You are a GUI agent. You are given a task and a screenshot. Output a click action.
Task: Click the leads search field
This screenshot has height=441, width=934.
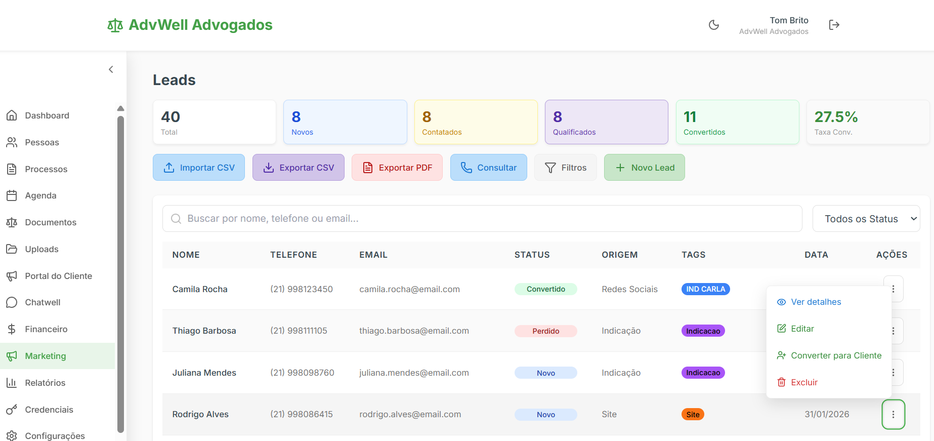[482, 219]
